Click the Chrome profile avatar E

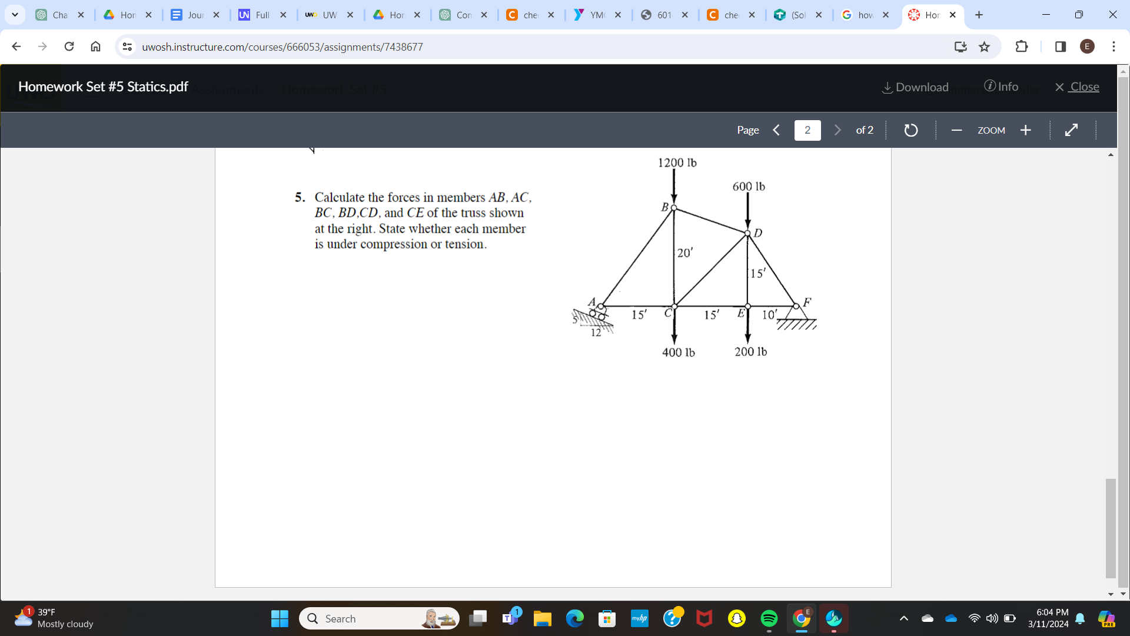pyautogui.click(x=1087, y=47)
